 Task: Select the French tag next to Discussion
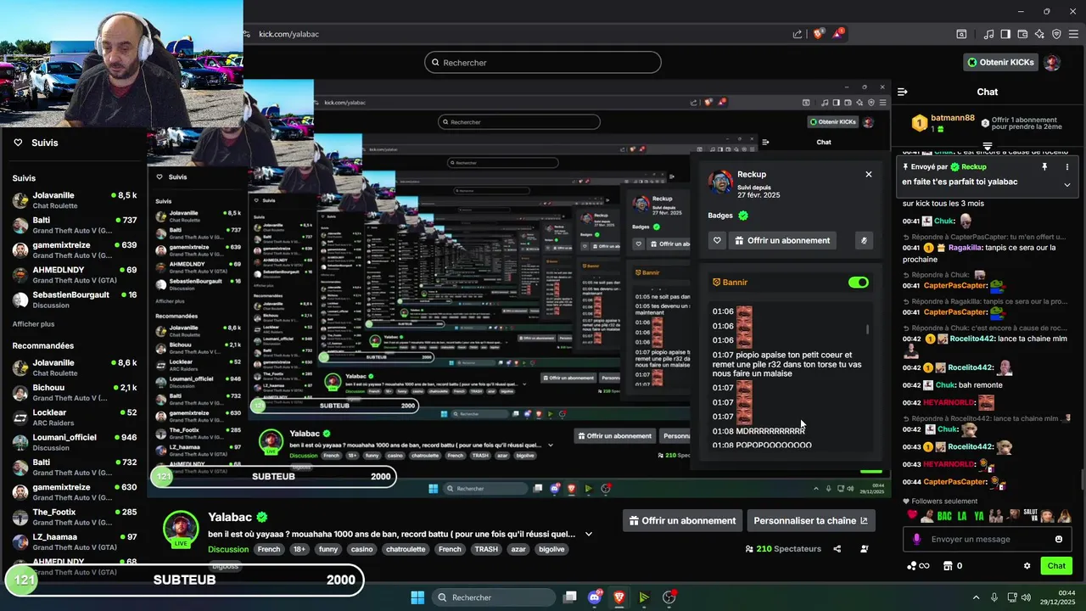pos(269,549)
